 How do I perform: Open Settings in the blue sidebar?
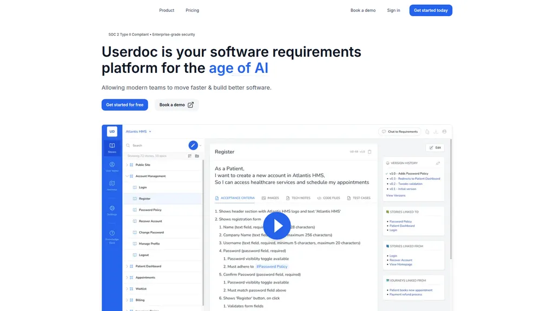112,211
